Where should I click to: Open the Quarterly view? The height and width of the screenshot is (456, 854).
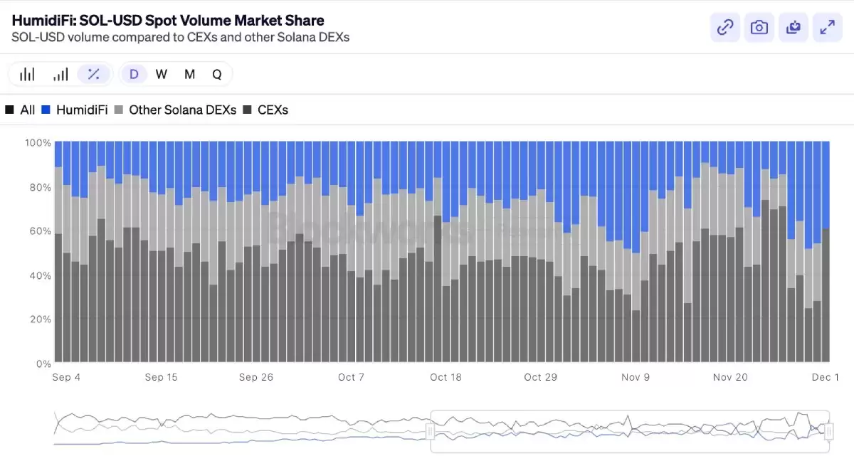[x=216, y=73]
